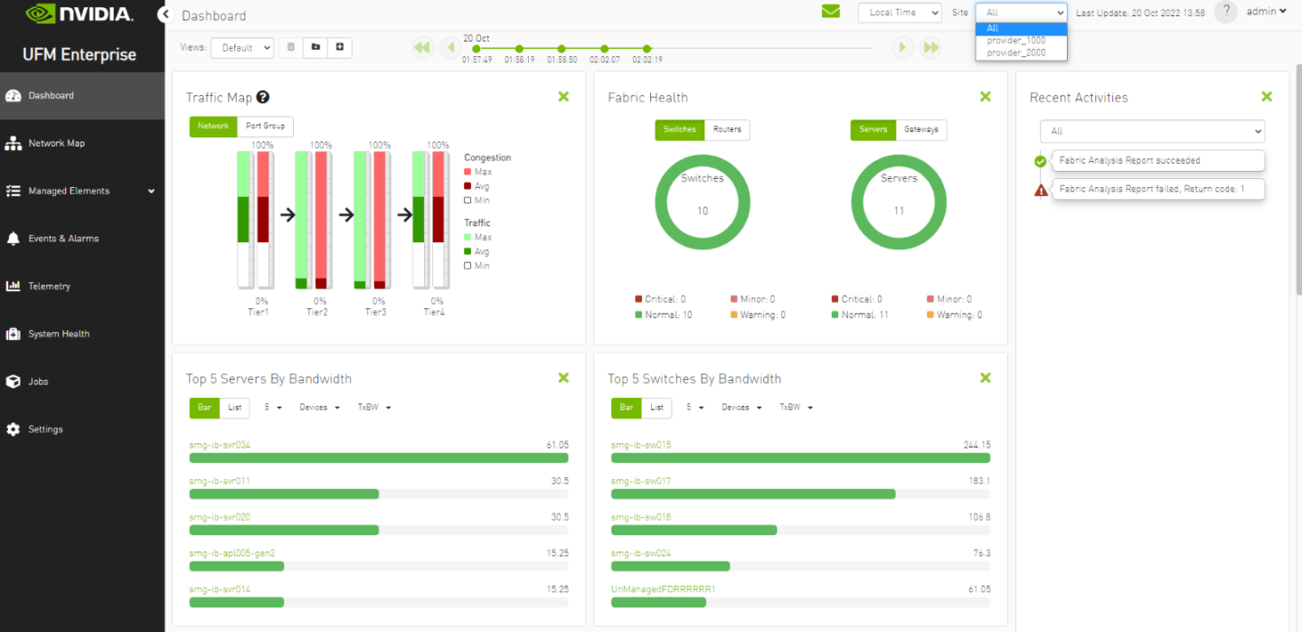Switch Traffic Map to Port Group view
1302x632 pixels.
pyautogui.click(x=266, y=126)
